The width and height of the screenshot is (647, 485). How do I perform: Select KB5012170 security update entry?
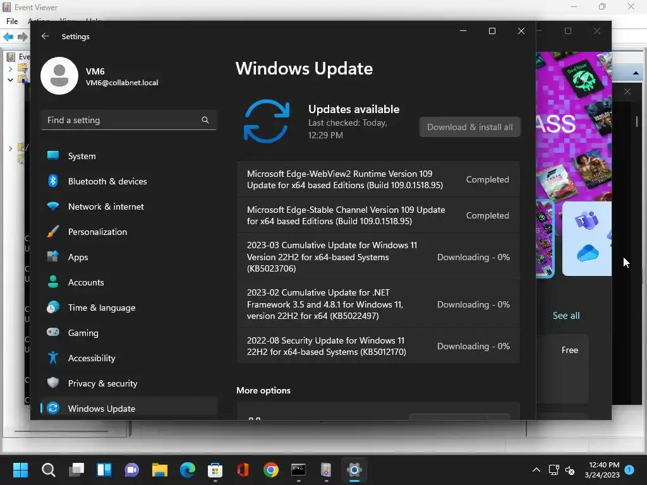[x=378, y=346]
